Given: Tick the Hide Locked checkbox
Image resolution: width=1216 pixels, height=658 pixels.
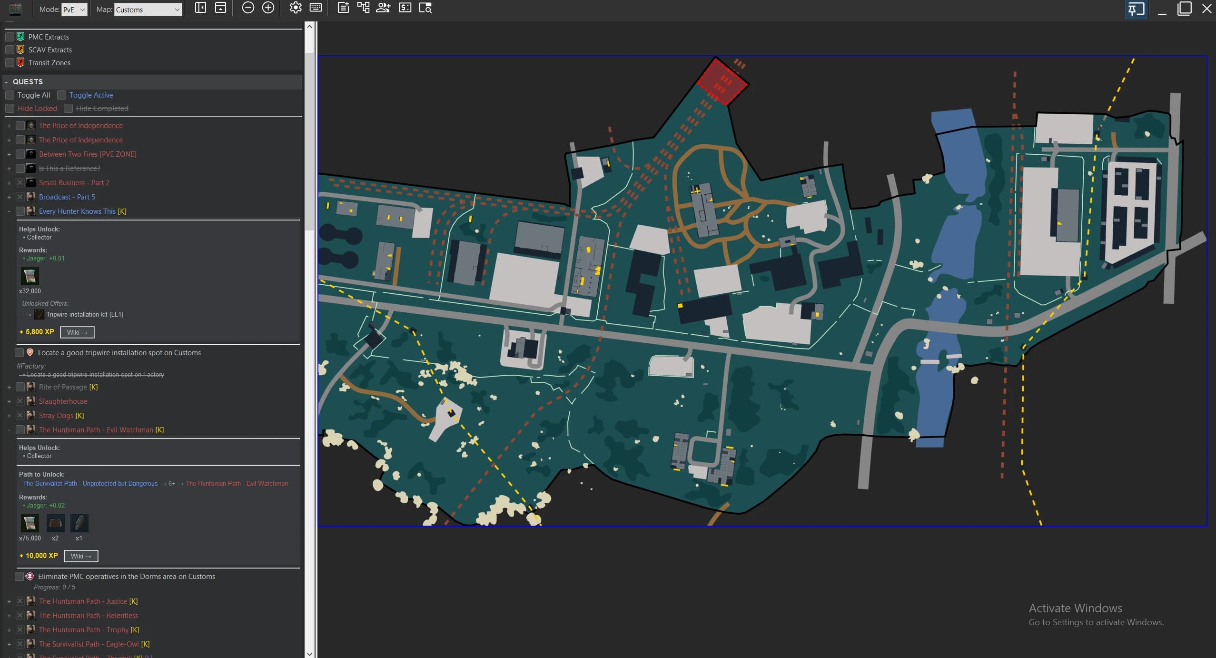Looking at the screenshot, I should [x=10, y=109].
